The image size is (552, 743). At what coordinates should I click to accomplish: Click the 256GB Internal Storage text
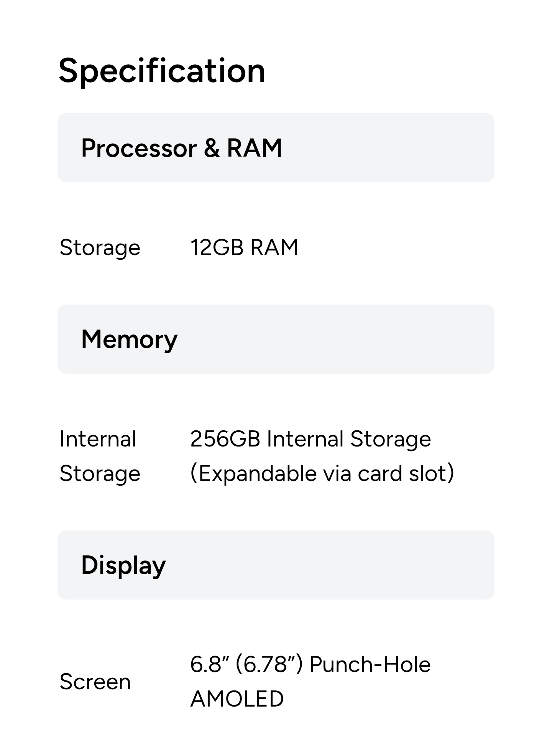[x=310, y=439]
